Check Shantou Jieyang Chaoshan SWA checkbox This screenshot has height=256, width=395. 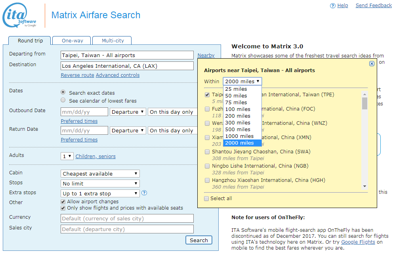pos(207,152)
